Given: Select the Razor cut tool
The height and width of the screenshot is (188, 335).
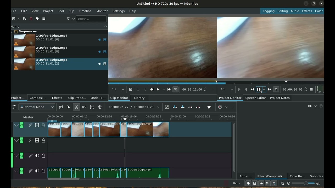Looking at the screenshot, I should [x=76, y=107].
